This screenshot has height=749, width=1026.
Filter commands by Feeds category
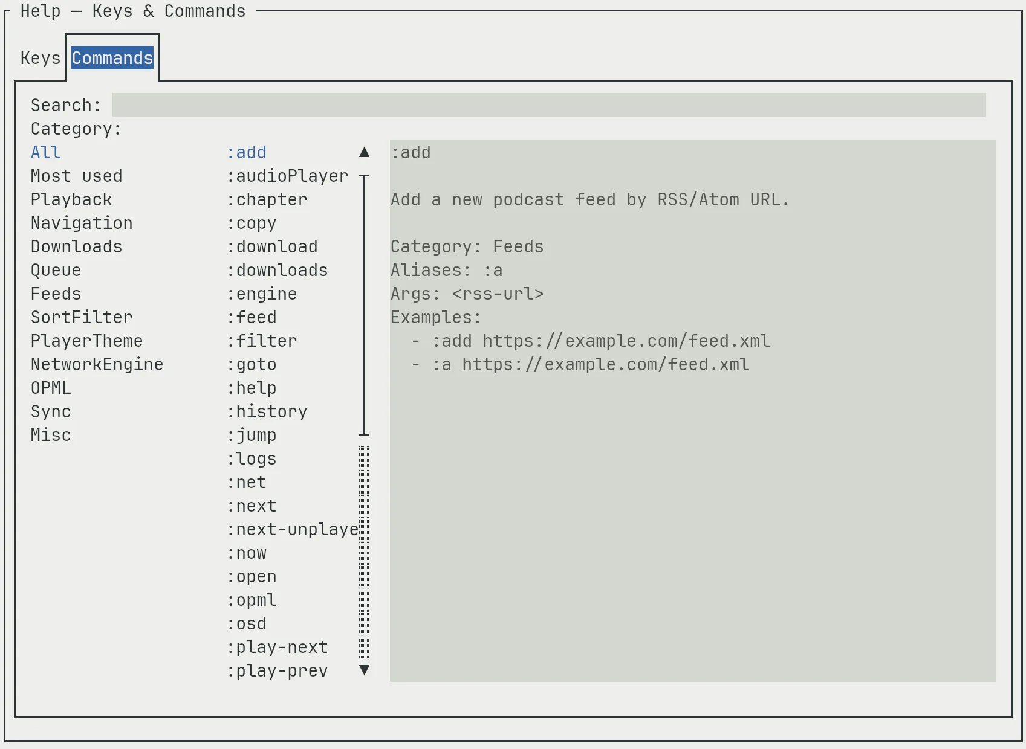click(x=56, y=294)
